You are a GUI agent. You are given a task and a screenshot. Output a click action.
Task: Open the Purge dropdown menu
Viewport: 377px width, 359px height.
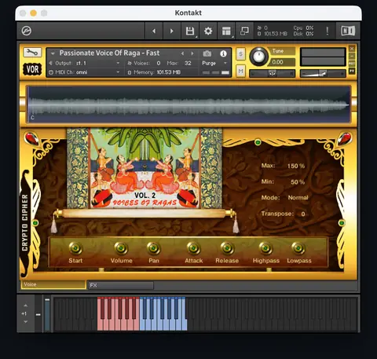214,63
